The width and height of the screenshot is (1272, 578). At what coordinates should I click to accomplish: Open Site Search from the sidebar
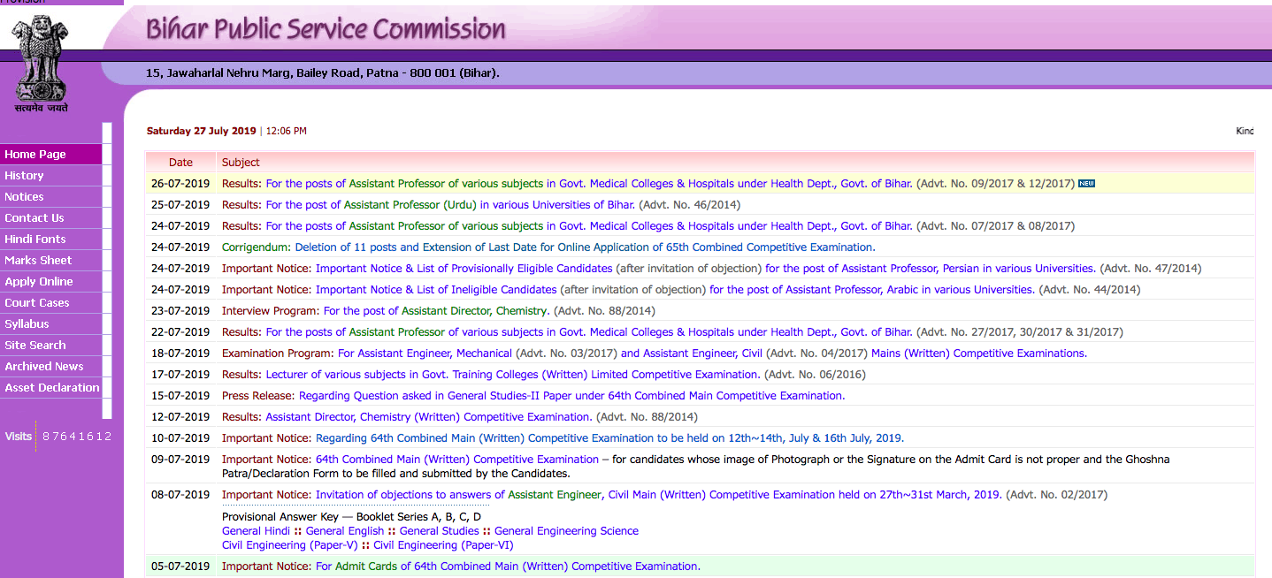pyautogui.click(x=35, y=346)
